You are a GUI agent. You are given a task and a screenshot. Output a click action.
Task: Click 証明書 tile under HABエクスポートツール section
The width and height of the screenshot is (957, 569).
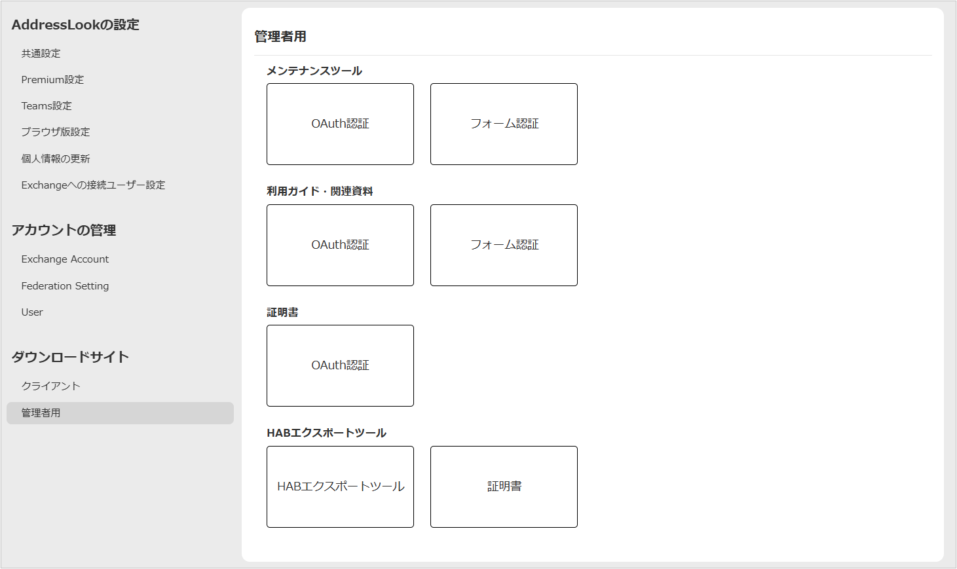tap(504, 486)
